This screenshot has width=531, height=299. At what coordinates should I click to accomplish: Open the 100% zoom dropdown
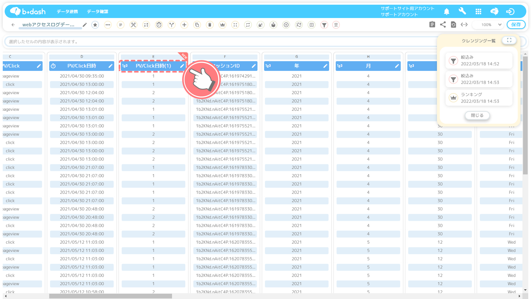(489, 24)
